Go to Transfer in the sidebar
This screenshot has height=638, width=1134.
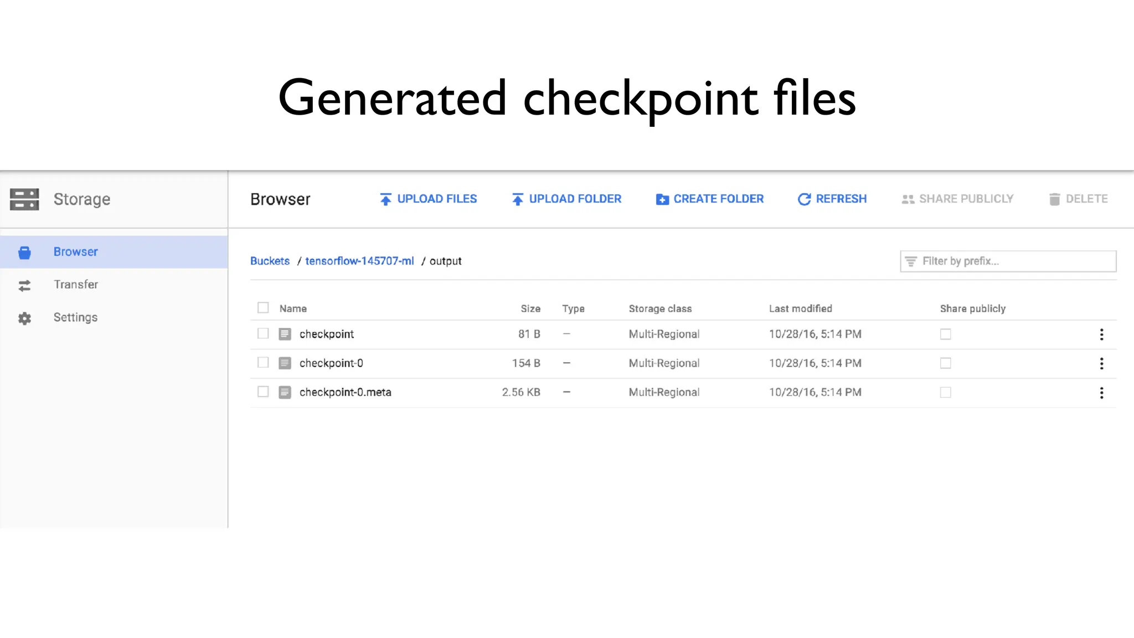(x=76, y=285)
